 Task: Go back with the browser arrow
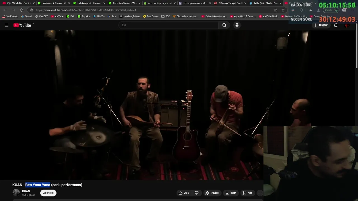pyautogui.click(x=5, y=10)
